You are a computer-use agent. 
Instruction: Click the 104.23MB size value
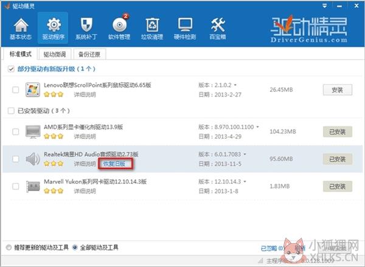pyautogui.click(x=283, y=131)
